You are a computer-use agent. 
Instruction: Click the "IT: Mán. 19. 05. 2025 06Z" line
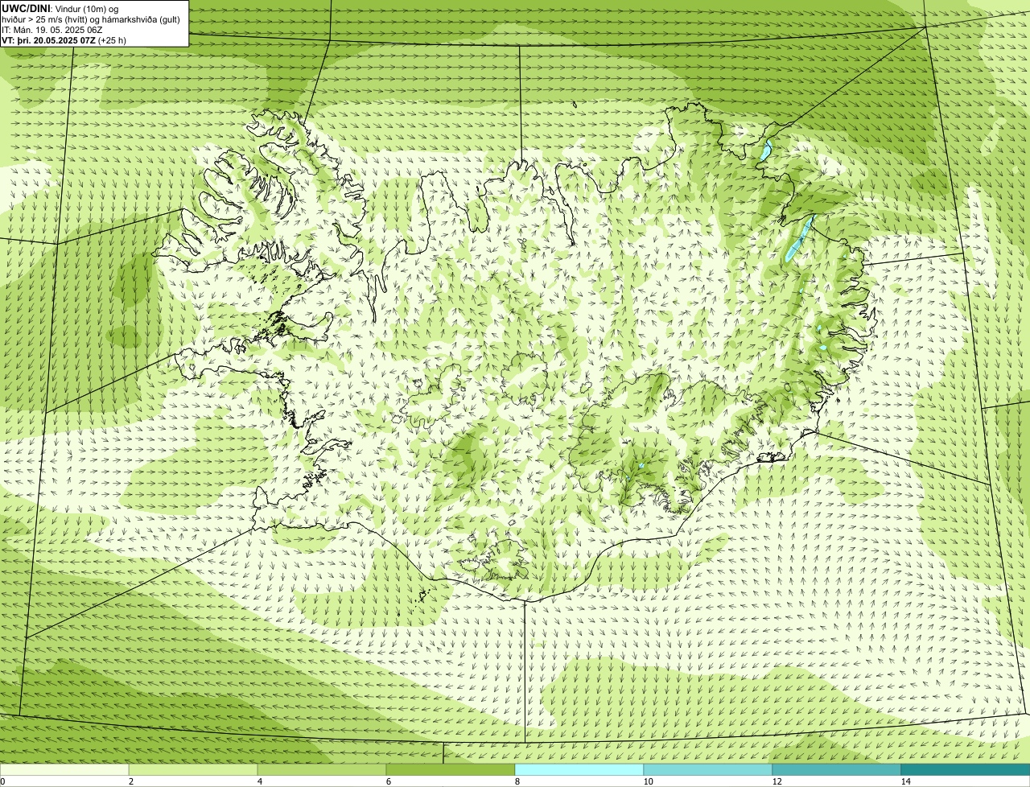[52, 29]
